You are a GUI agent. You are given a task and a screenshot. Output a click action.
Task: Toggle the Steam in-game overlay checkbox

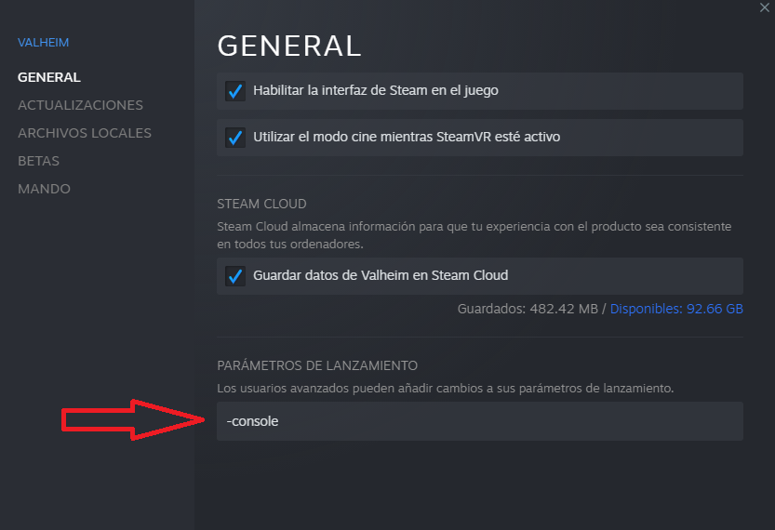tap(235, 91)
